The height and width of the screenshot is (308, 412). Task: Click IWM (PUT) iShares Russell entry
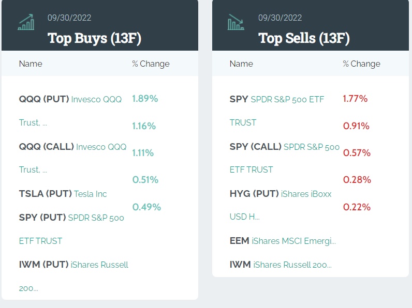coord(73,265)
